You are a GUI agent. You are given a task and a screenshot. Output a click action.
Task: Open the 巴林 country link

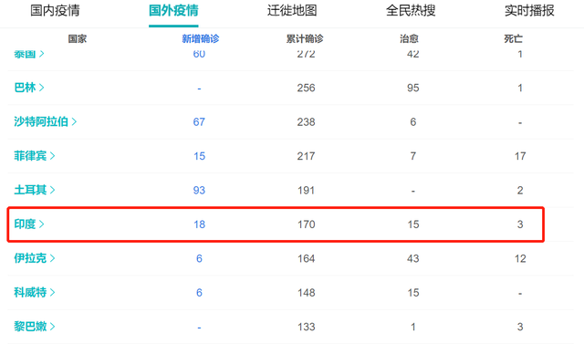click(x=25, y=88)
